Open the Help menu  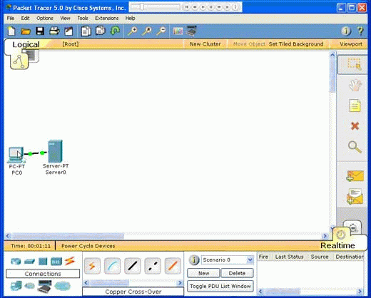click(x=130, y=18)
